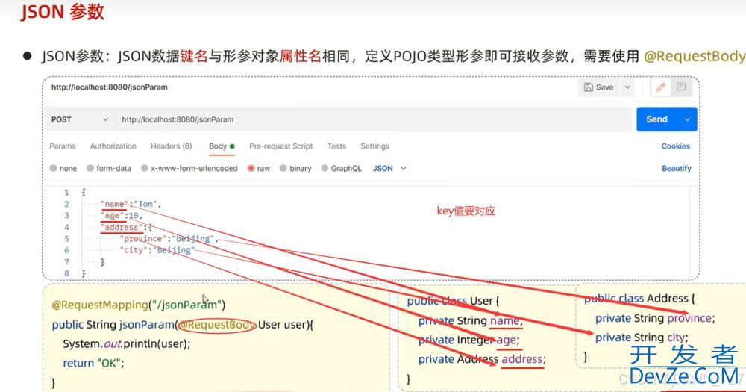The image size is (746, 392).
Task: Click the private String name field line
Action: tap(471, 320)
